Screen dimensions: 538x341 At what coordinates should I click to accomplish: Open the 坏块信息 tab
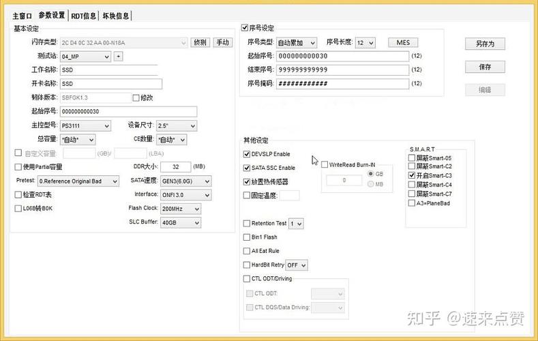pos(116,16)
